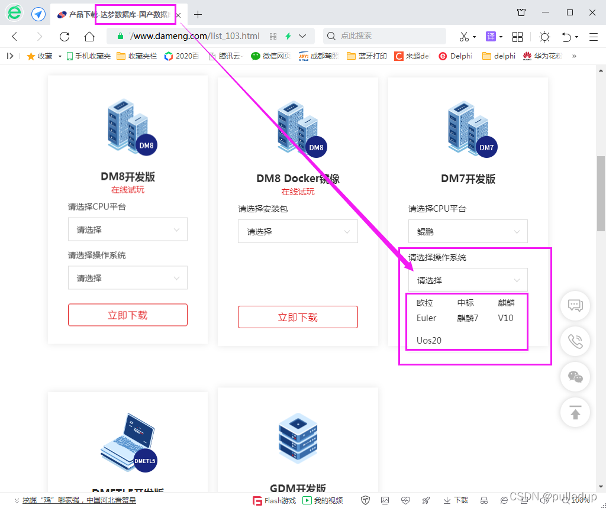Click the DMETL5 laptop thumbnail image
Image resolution: width=606 pixels, height=508 pixels.
pos(128,443)
